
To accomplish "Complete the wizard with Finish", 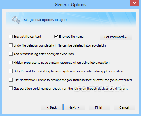I will 99,107.
